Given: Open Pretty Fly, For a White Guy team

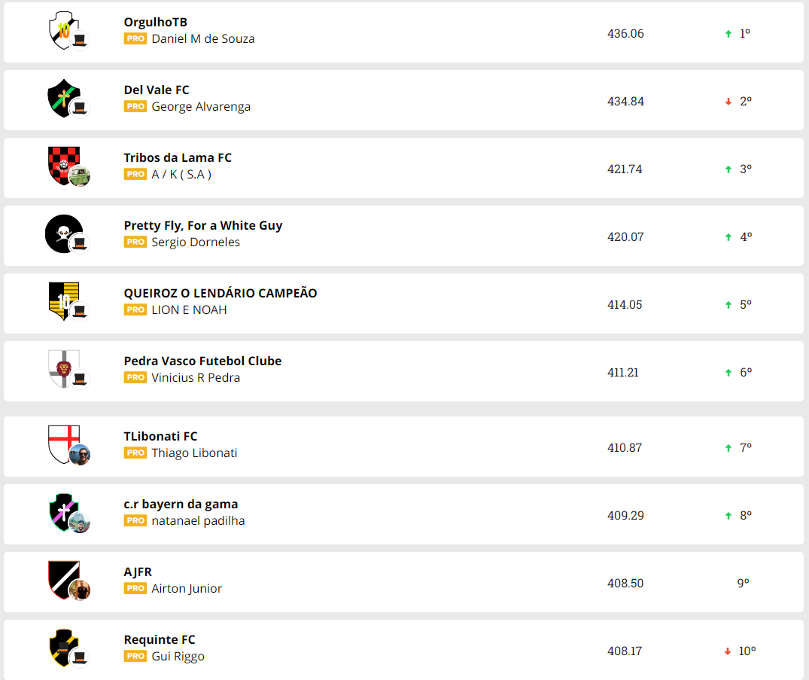Looking at the screenshot, I should point(203,226).
